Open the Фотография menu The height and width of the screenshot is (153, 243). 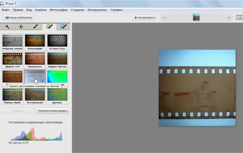coord(59,10)
